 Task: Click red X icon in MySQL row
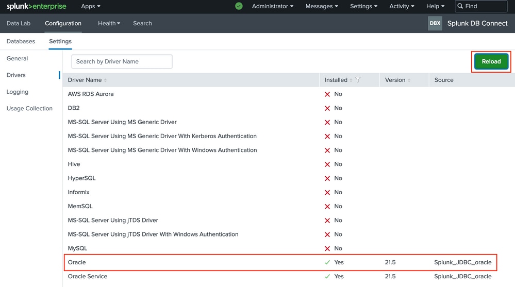coord(327,248)
